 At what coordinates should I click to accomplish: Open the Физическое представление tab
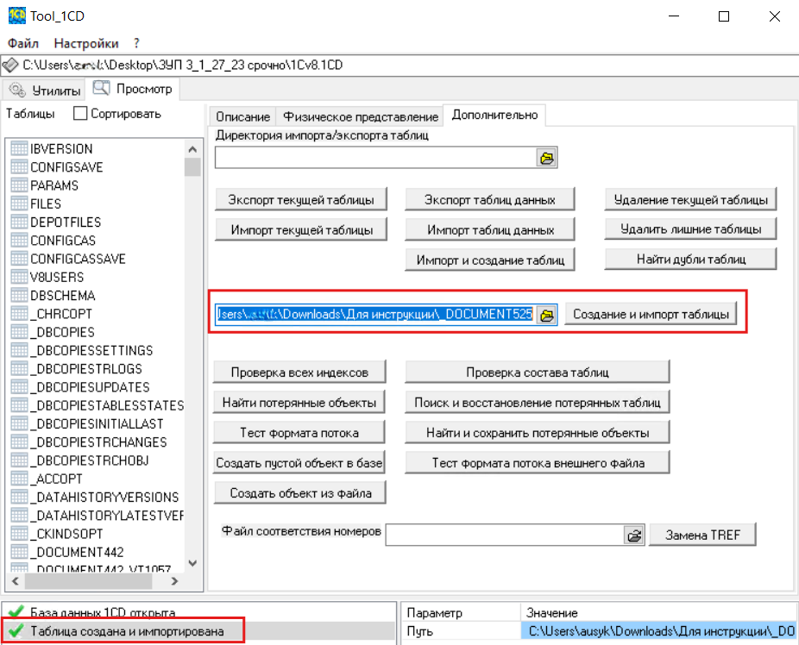[361, 116]
